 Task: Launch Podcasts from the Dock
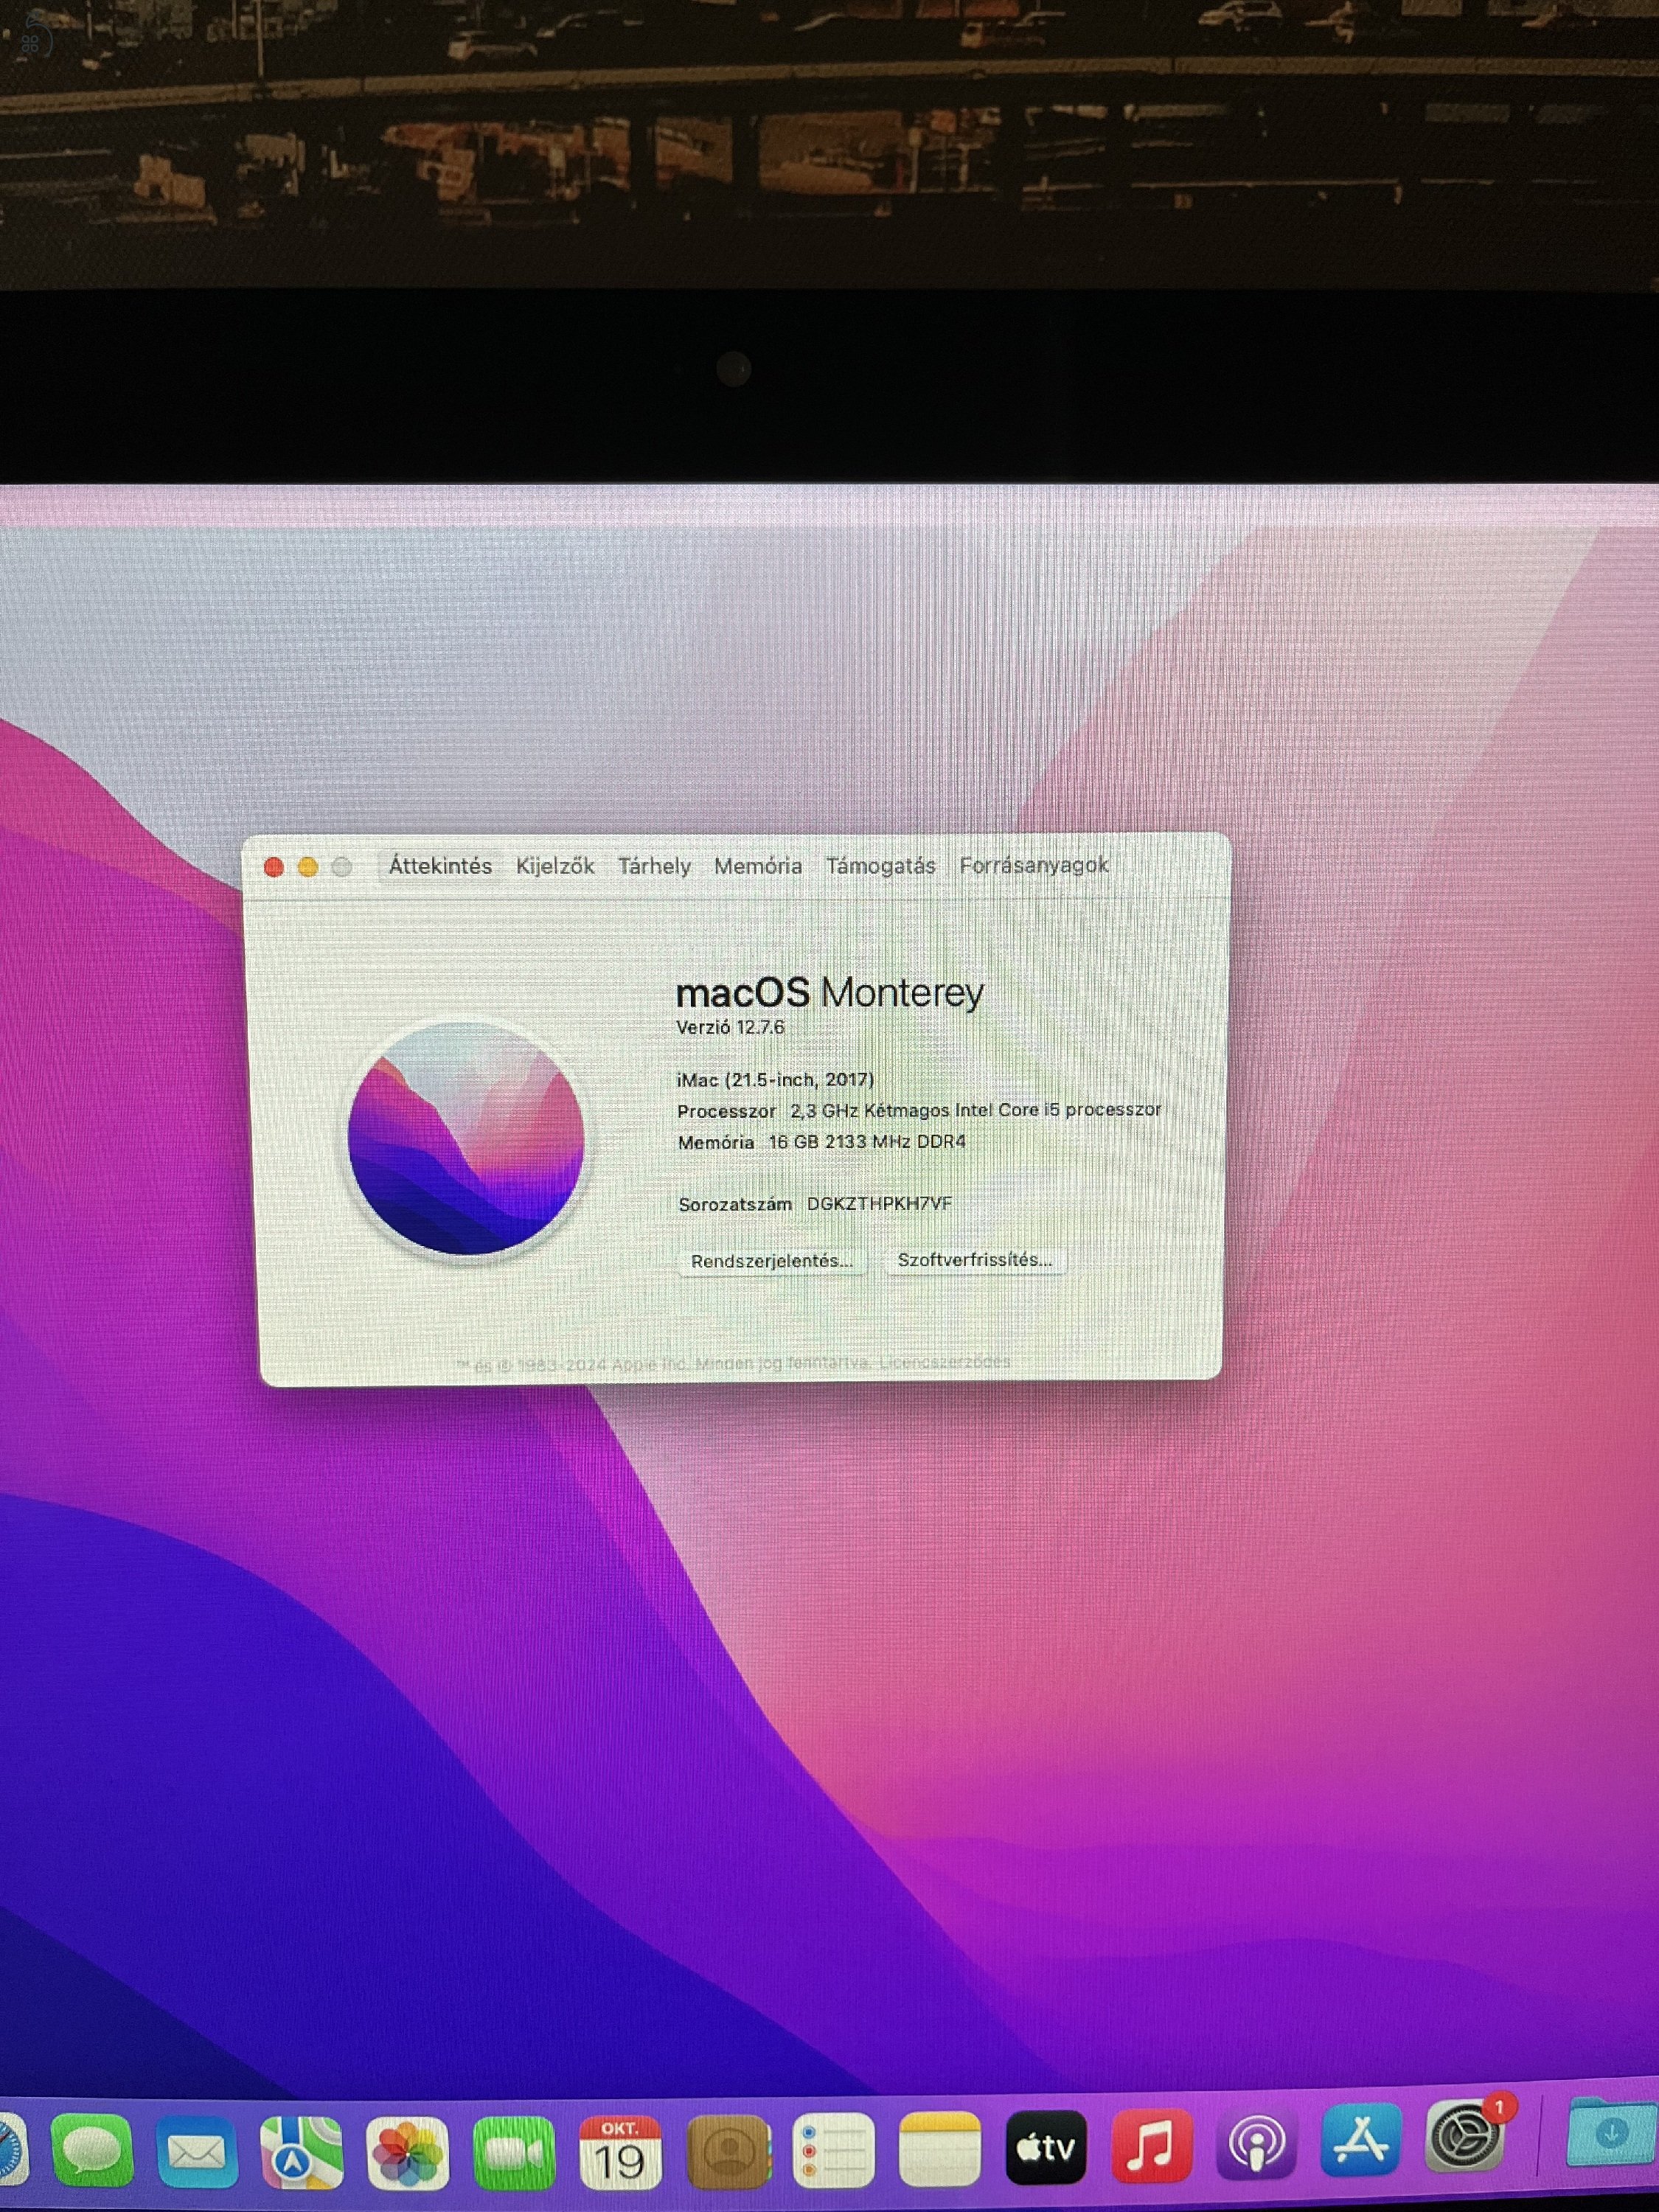pos(1257,2144)
